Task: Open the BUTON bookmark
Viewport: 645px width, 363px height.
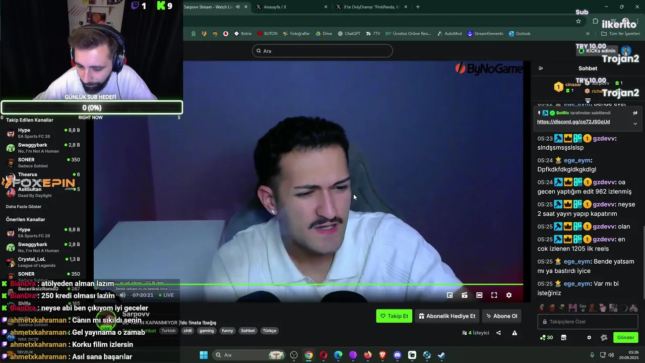Action: (x=267, y=34)
